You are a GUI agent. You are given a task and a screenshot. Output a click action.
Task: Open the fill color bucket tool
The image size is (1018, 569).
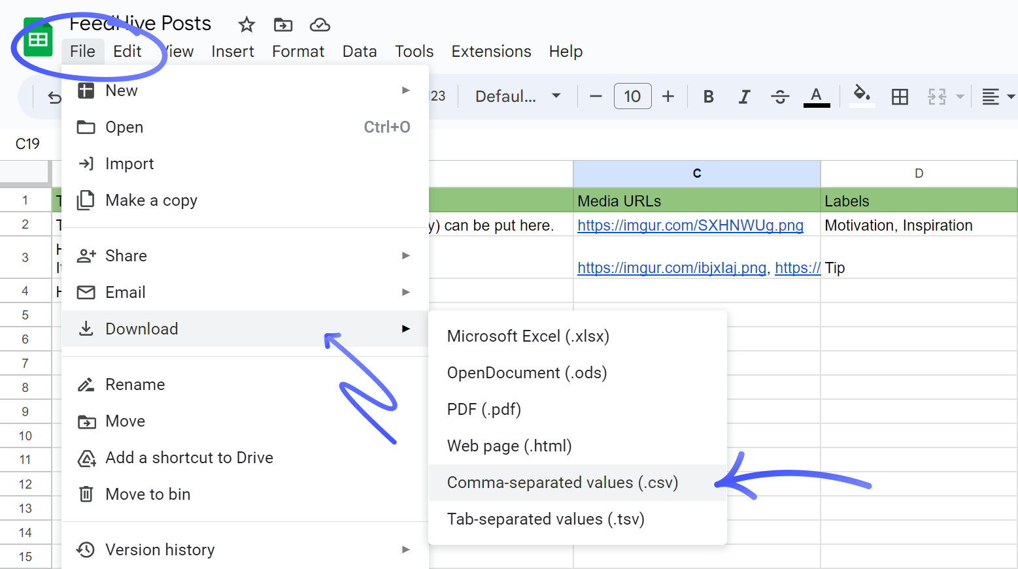[x=862, y=95]
